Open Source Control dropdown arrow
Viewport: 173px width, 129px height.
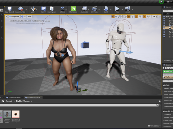[x=26, y=10]
